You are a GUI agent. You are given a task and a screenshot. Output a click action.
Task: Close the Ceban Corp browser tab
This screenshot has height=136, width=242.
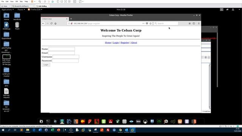point(67,19)
